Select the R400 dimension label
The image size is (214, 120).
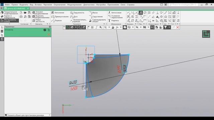click(x=73, y=83)
